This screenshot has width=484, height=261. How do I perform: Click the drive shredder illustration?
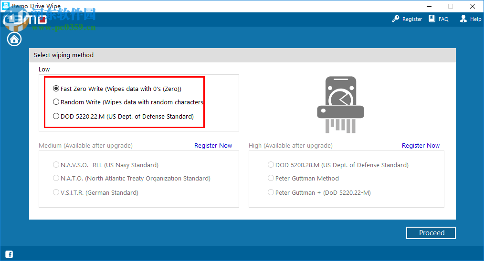coord(340,105)
